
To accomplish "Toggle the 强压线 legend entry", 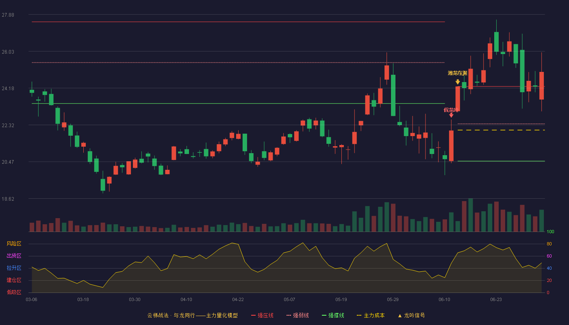I will coord(262,315).
